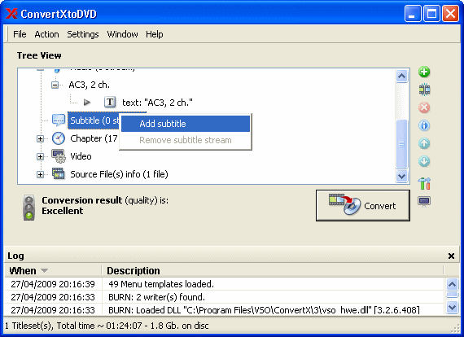This screenshot has width=464, height=337.
Task: Select the Video tree item label
Action: pos(81,156)
